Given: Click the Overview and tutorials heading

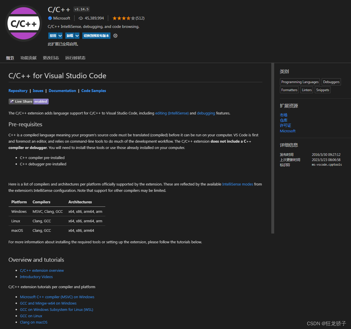Looking at the screenshot, I should click(x=36, y=260).
